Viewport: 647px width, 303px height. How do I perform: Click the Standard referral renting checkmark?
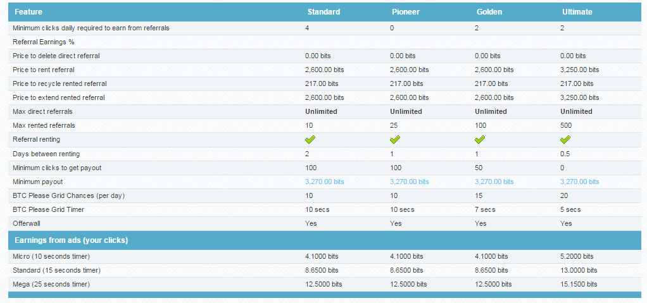pyautogui.click(x=310, y=140)
